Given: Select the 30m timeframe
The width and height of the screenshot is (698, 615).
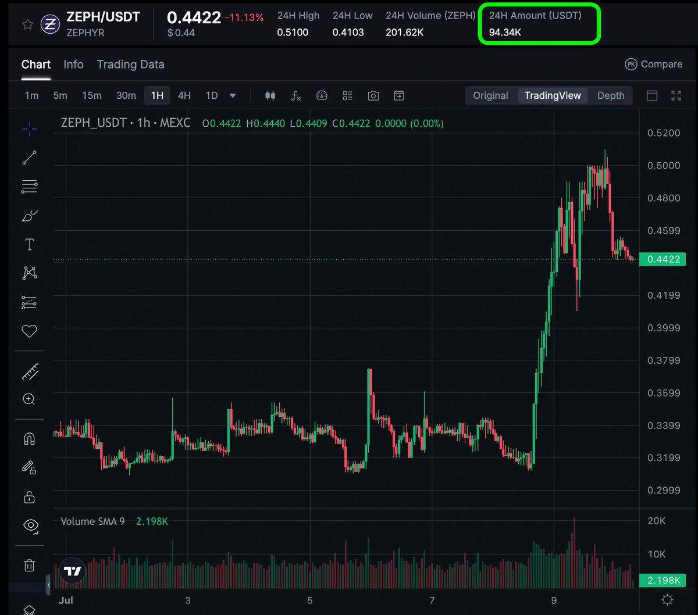Looking at the screenshot, I should (x=126, y=96).
